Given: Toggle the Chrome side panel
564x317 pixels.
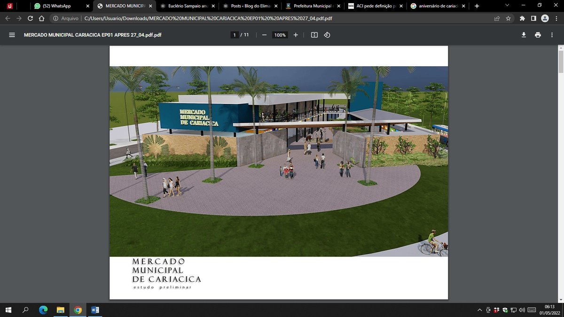Looking at the screenshot, I should click(x=533, y=19).
